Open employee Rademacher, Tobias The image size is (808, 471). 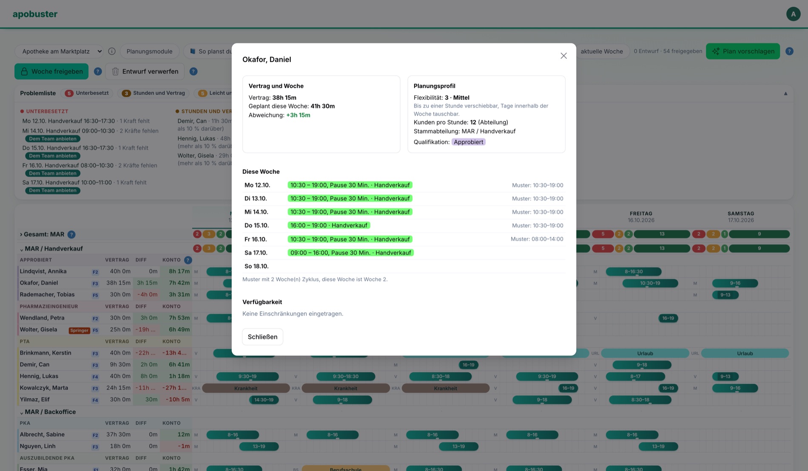pos(47,295)
